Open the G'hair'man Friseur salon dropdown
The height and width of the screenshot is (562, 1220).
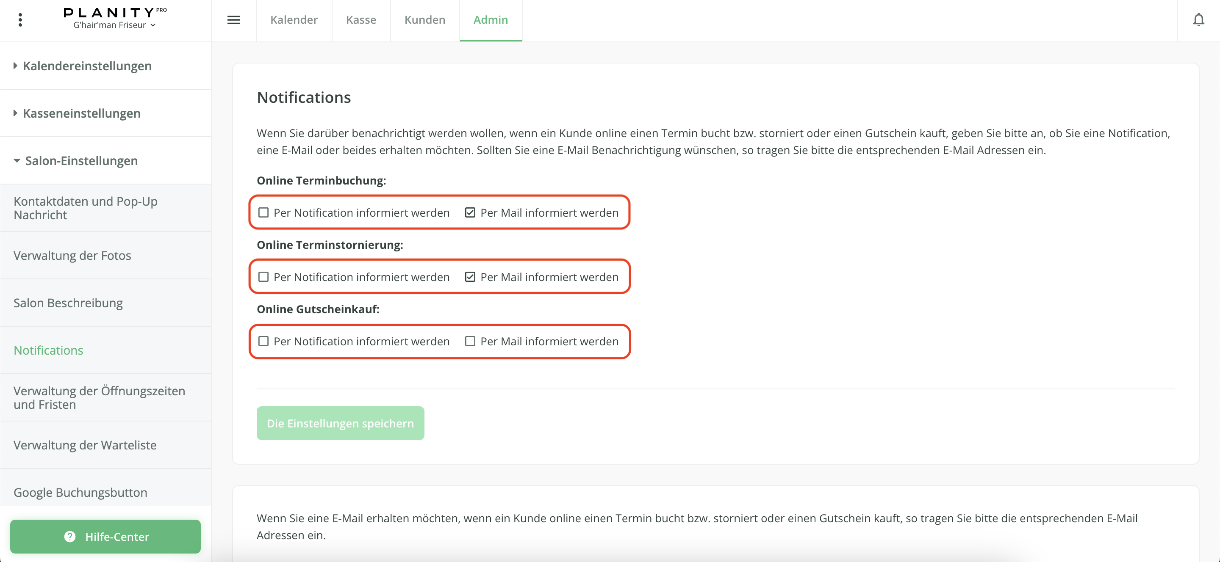(114, 25)
